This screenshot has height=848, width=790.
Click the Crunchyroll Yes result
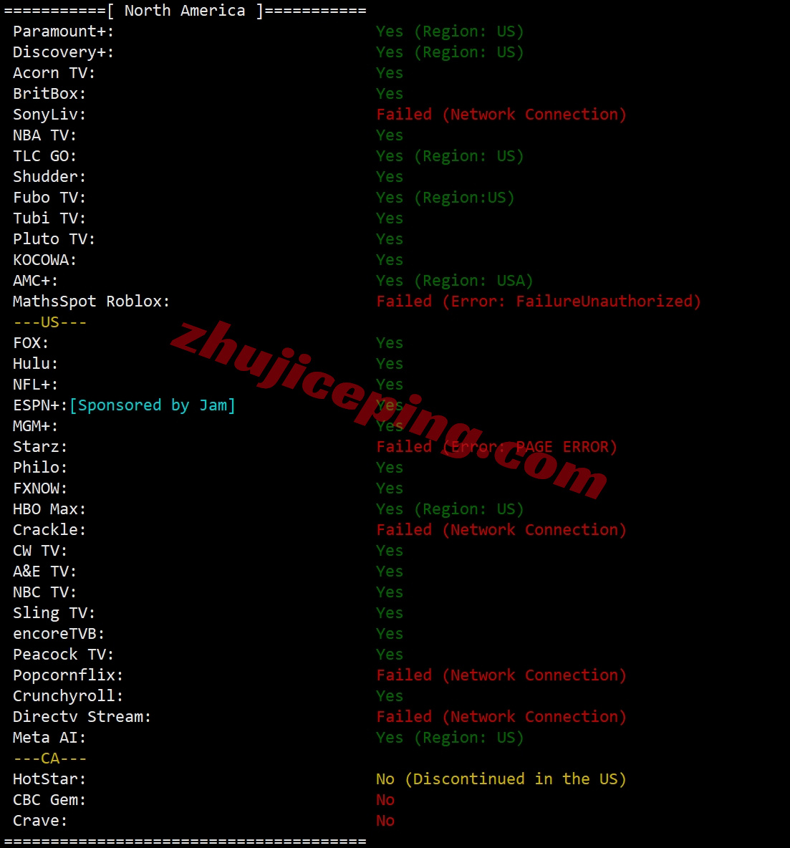pyautogui.click(x=390, y=696)
